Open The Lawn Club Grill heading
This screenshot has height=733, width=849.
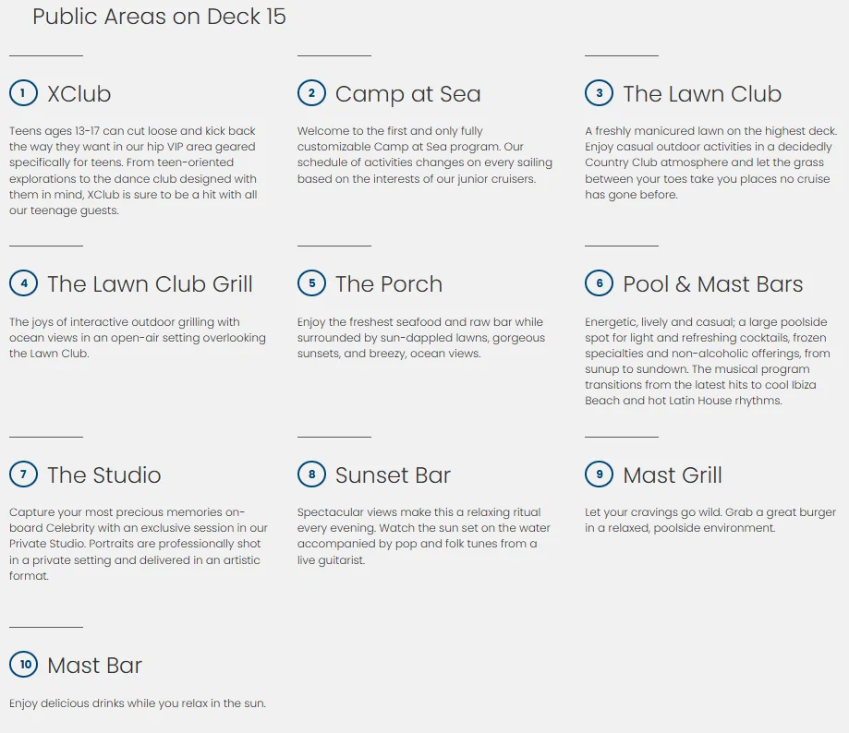pos(150,284)
